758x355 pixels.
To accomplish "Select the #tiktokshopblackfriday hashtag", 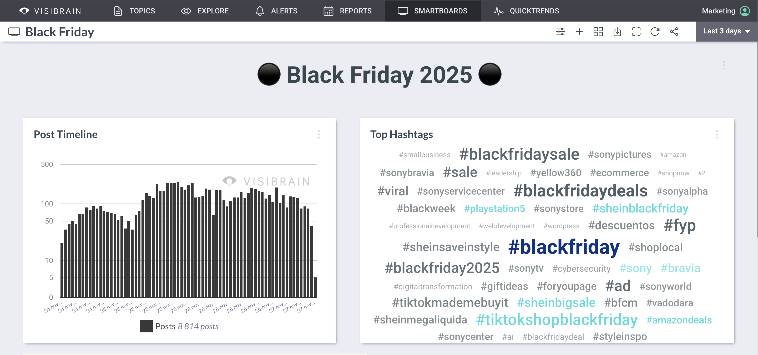I will coord(557,319).
